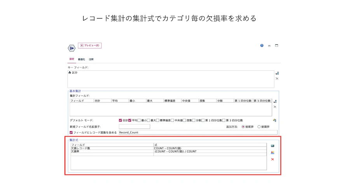
Task: Maximize the dialog window
Action: click(276, 45)
